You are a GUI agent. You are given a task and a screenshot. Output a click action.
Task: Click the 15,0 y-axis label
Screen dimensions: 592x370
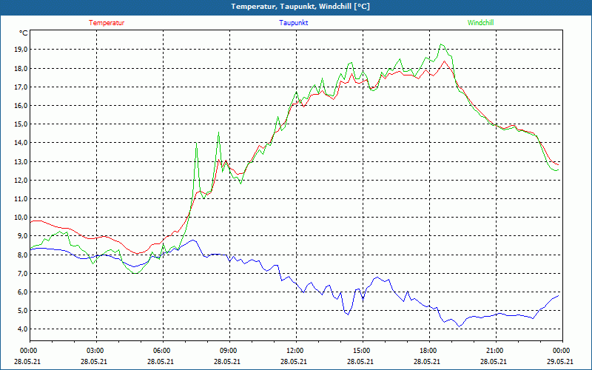pos(21,124)
